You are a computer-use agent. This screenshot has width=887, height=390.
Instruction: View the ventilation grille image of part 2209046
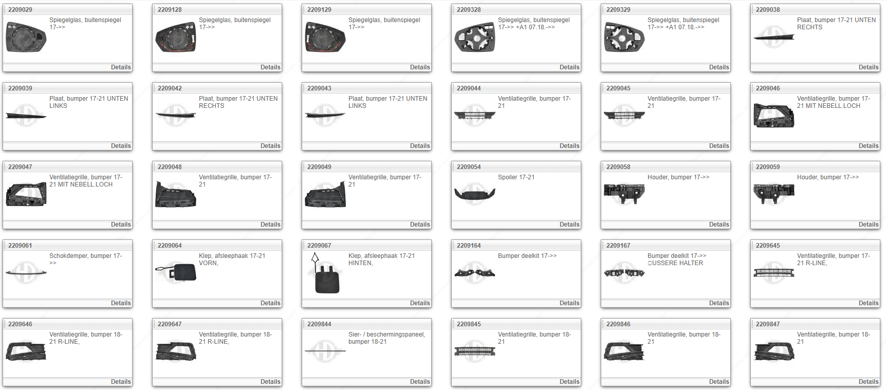click(773, 115)
